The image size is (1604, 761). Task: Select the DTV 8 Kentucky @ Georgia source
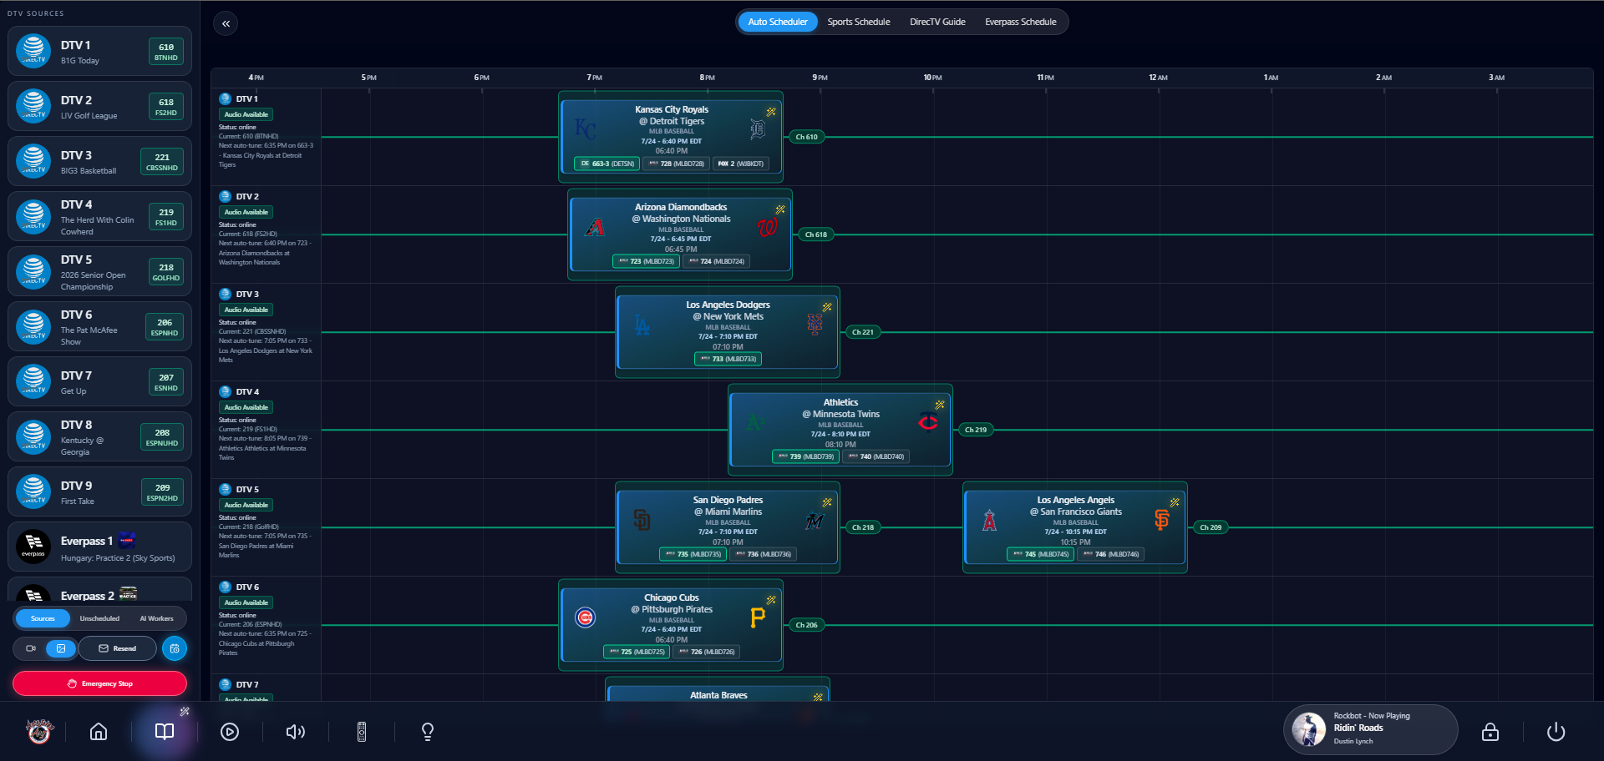coord(99,437)
